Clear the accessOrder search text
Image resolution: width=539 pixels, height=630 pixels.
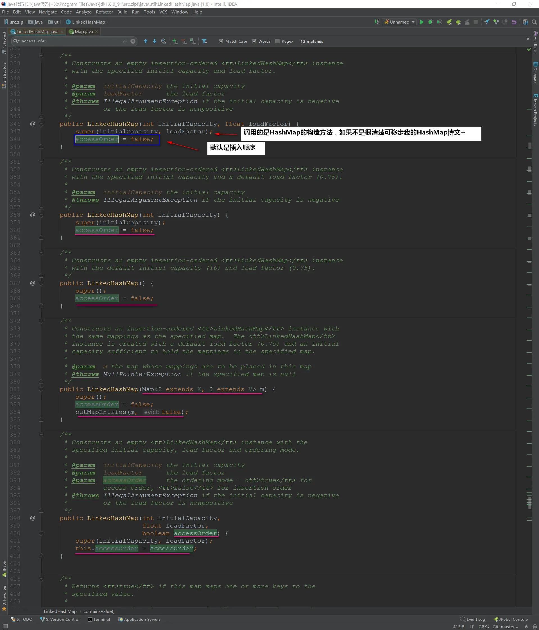(133, 41)
